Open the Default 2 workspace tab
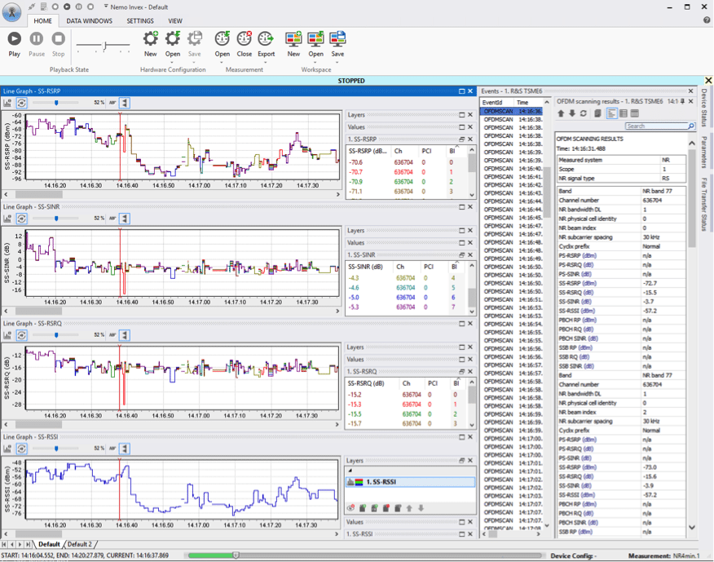 [80, 544]
